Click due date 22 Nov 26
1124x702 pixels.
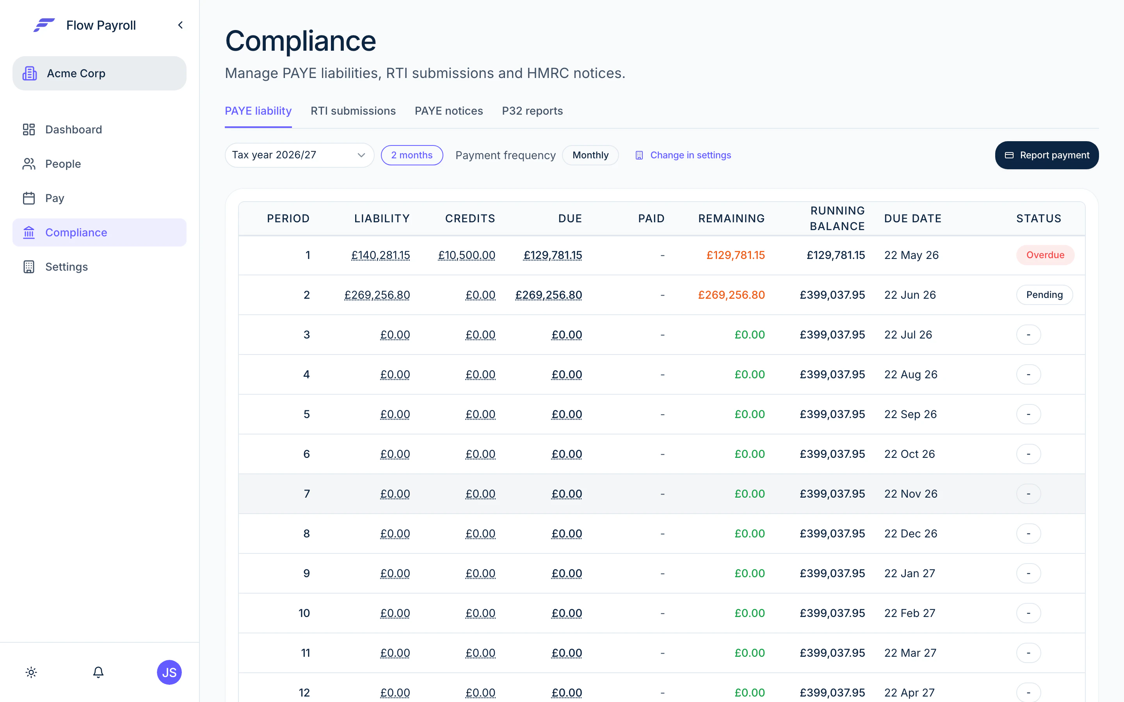911,493
